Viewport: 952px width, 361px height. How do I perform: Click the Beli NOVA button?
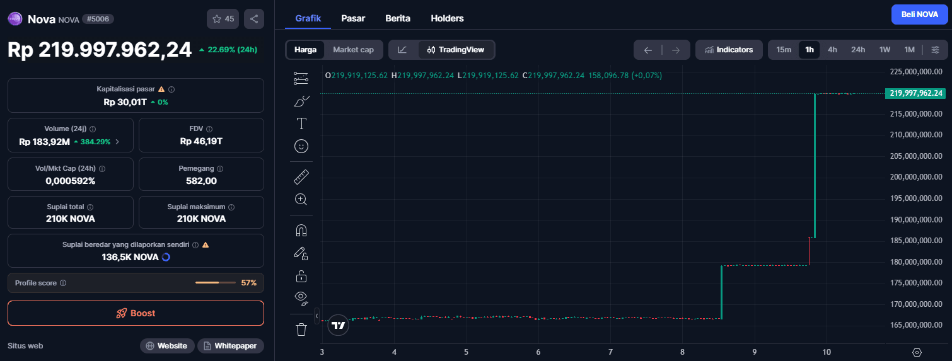[x=919, y=14]
